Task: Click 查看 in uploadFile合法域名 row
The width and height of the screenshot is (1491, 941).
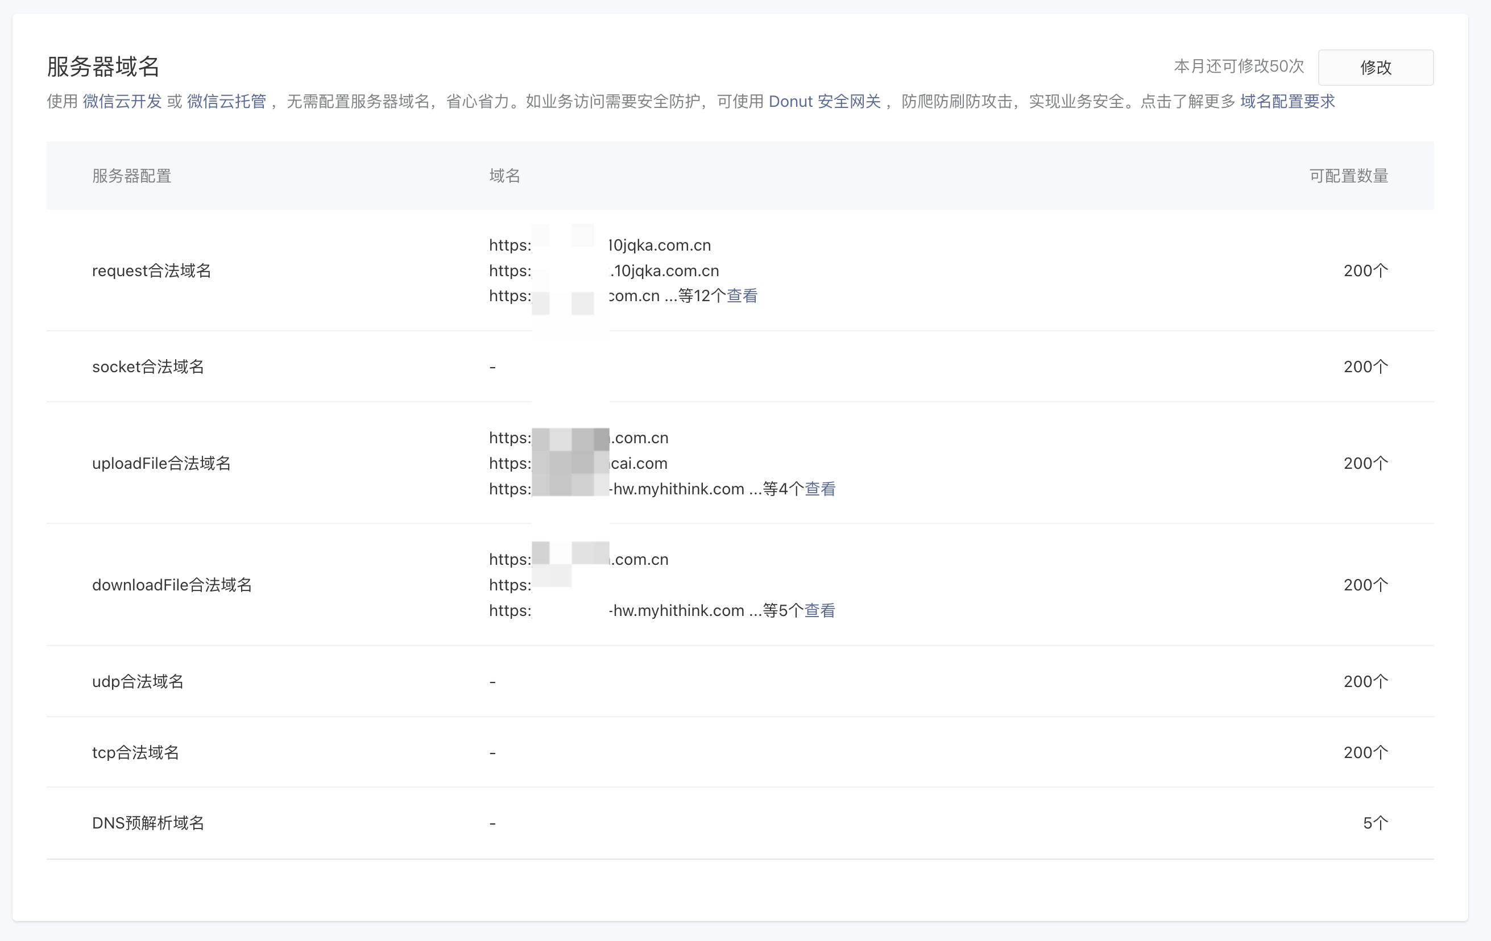Action: point(820,489)
